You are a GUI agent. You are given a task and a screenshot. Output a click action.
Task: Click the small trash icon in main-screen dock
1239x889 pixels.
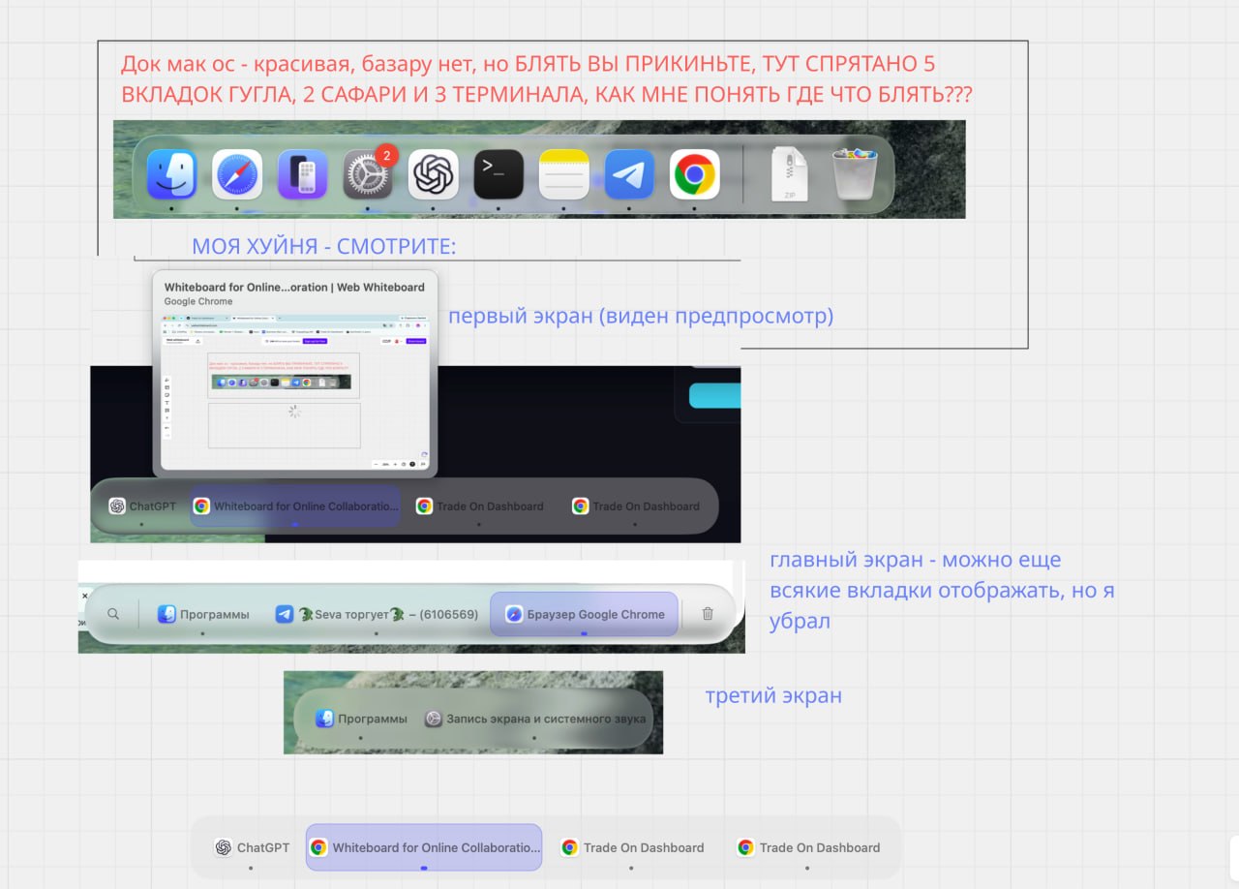point(708,614)
